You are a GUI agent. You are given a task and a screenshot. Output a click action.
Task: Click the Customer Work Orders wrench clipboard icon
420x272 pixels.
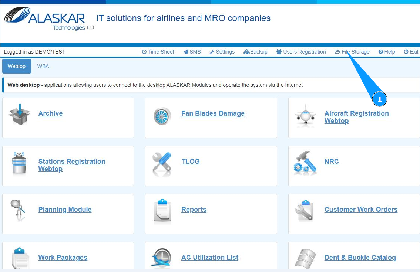(304, 210)
